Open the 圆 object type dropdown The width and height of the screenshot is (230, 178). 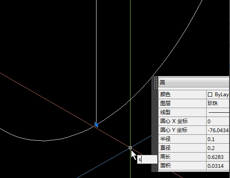[194, 82]
